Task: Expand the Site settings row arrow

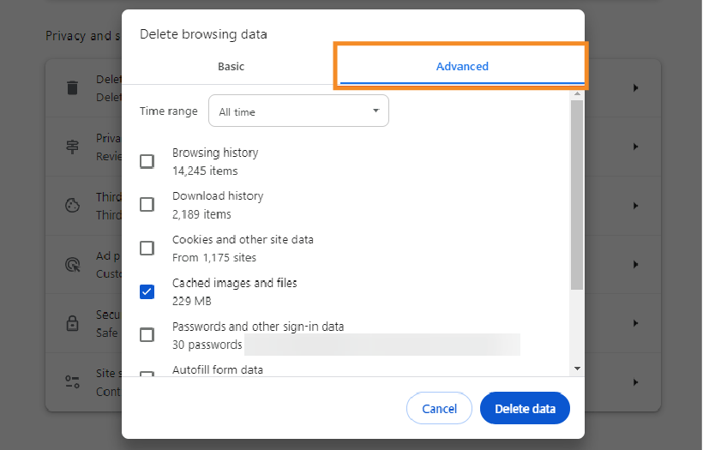Action: (635, 382)
